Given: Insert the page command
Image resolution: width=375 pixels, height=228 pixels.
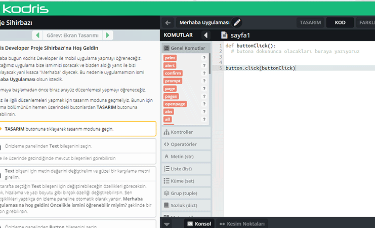Looking at the screenshot, I should click(x=170, y=89).
